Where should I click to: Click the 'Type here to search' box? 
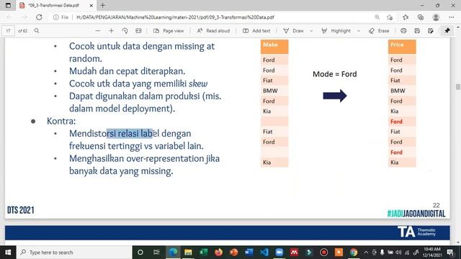coord(74,253)
